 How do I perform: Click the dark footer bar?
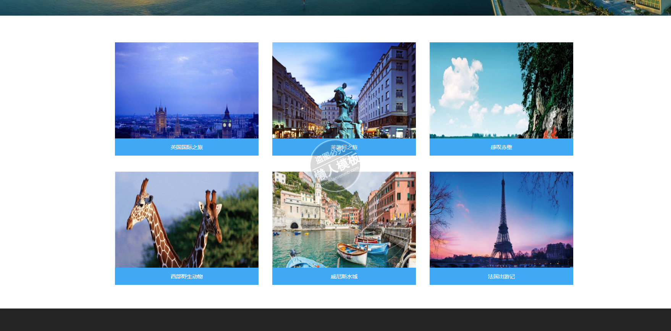[x=335, y=320]
